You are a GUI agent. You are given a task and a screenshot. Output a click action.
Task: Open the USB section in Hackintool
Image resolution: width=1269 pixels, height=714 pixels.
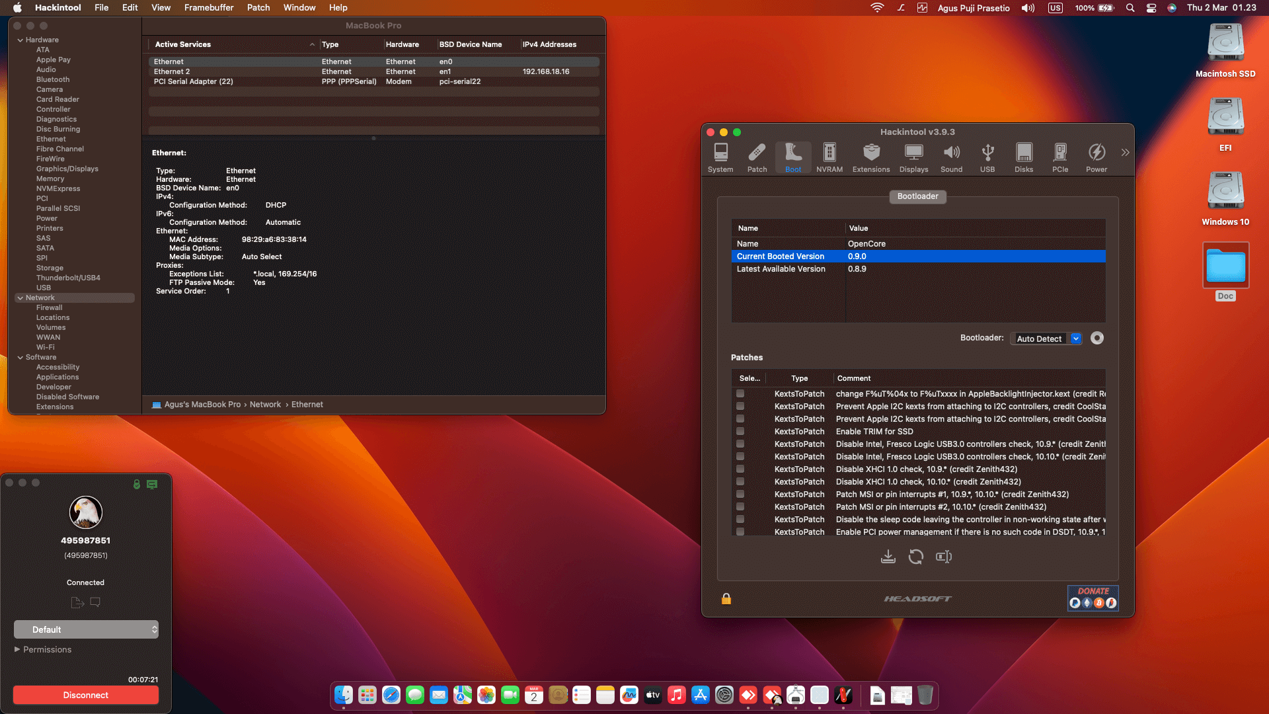pyautogui.click(x=987, y=157)
